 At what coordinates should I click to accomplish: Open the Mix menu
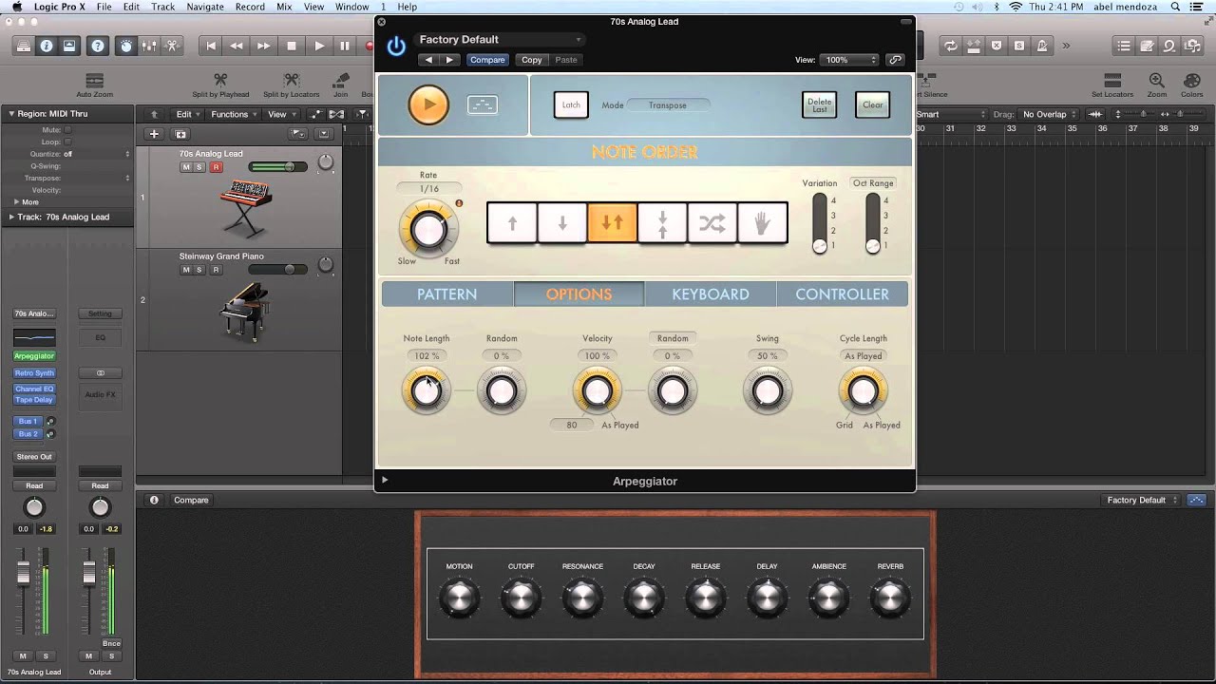(x=284, y=7)
